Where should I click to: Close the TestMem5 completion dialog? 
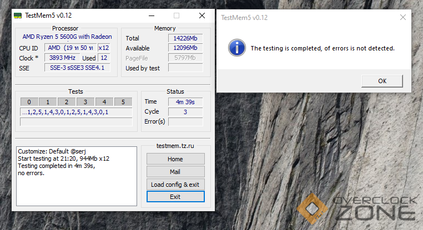[x=402, y=17]
